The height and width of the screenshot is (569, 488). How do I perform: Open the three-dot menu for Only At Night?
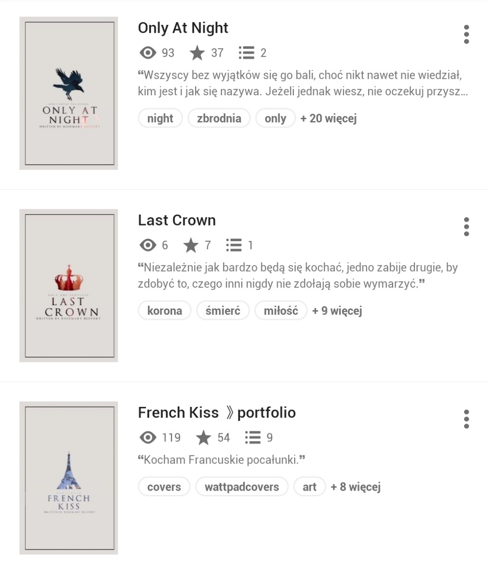click(x=466, y=35)
